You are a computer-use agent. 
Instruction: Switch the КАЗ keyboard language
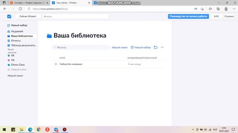pos(215,130)
